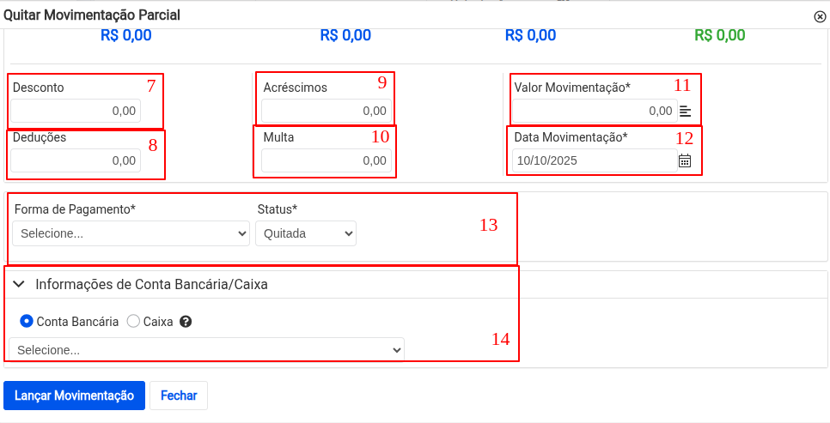Collapse the Informações de Conta Bancária/Caixa section
Image resolution: width=830 pixels, height=423 pixels.
19,284
